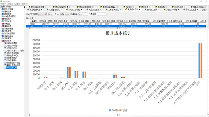
Task: Enable the 零件号 filter checkbox
Action: [89, 14]
